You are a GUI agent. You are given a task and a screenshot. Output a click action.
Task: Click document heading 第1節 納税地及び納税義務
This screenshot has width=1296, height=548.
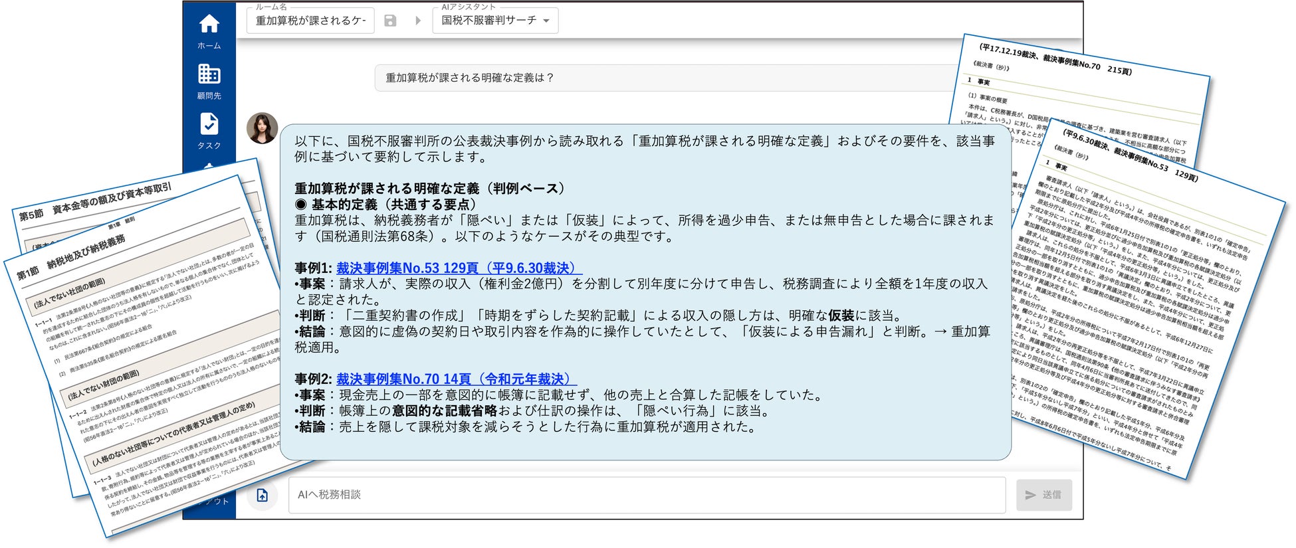[71, 256]
